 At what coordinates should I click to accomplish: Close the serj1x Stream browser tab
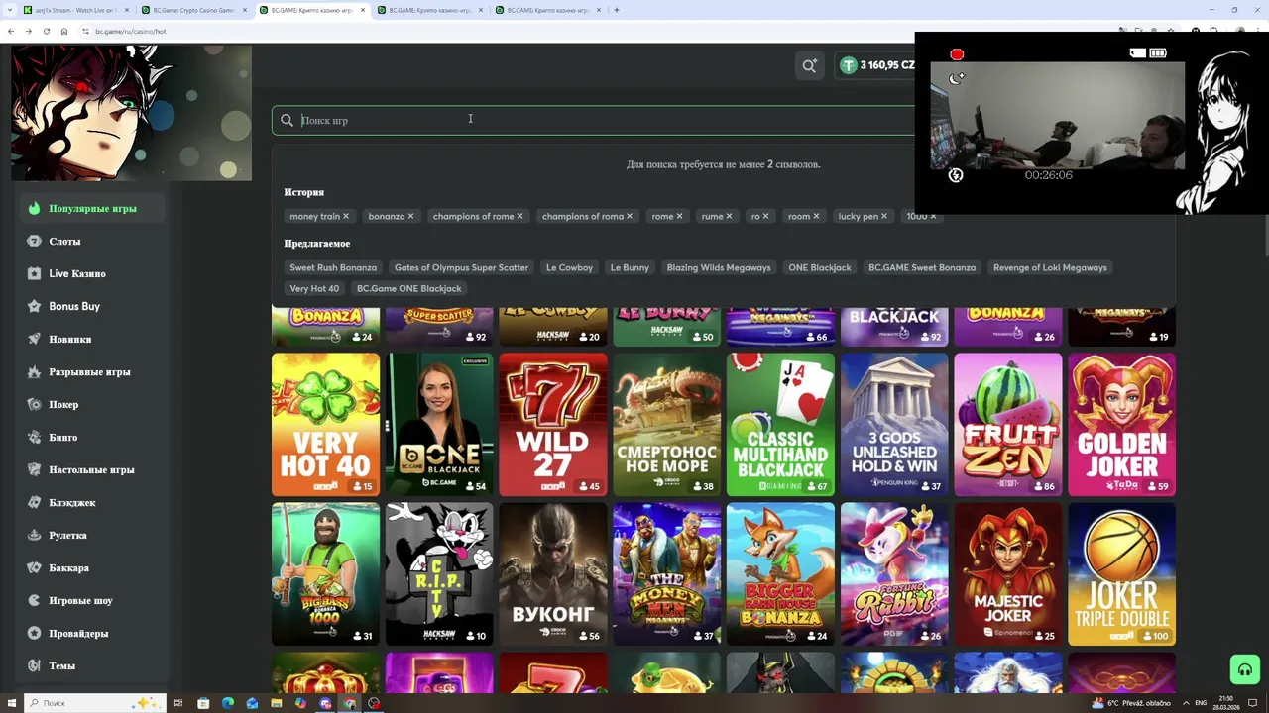(x=127, y=10)
